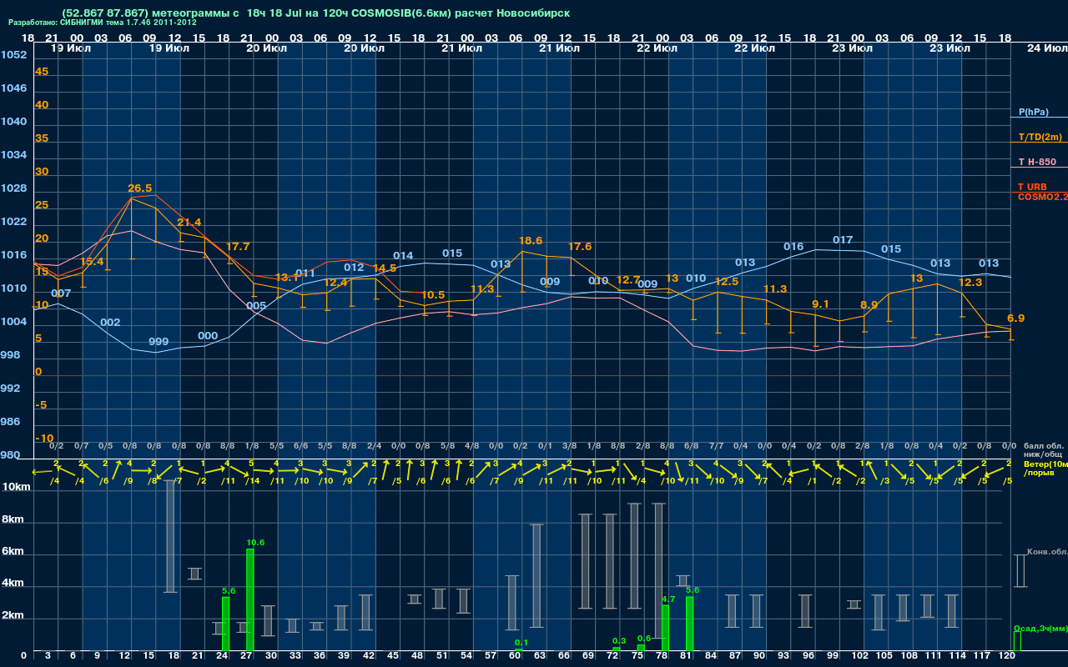
Task: Click the 'Разработано: СИБНИГМИ' credit line
Action: click(103, 23)
